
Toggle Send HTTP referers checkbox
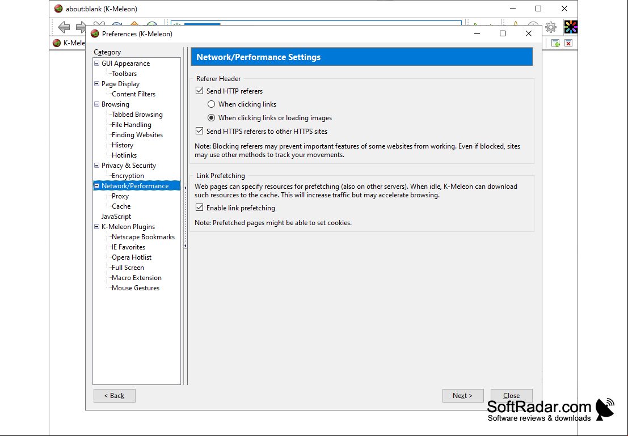(x=200, y=91)
